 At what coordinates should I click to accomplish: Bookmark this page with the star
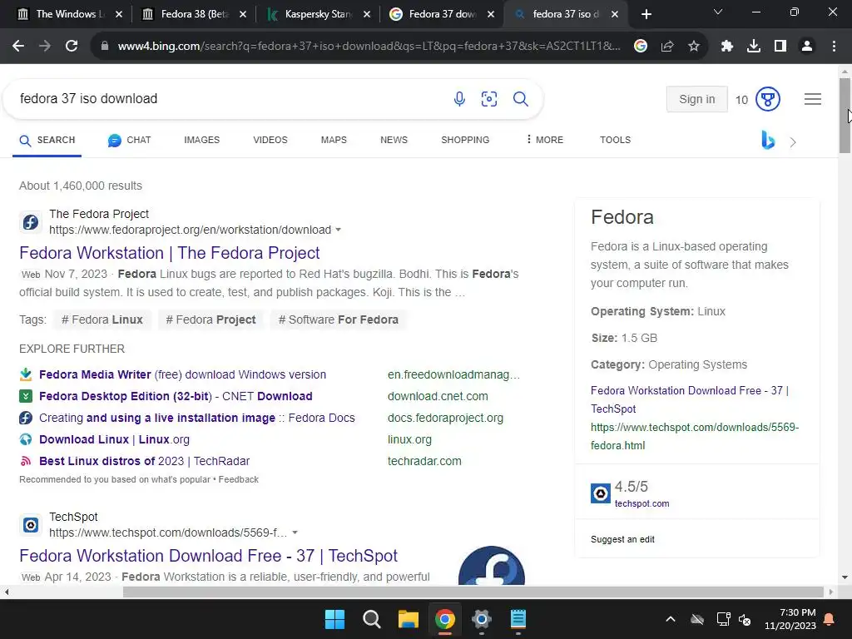(x=694, y=47)
